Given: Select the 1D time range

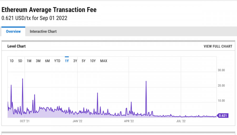Looking at the screenshot, I should [12, 61].
